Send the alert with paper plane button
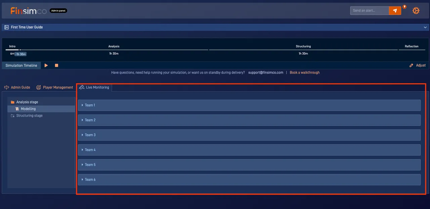Screen dimensions: 430x209 [x=395, y=11]
